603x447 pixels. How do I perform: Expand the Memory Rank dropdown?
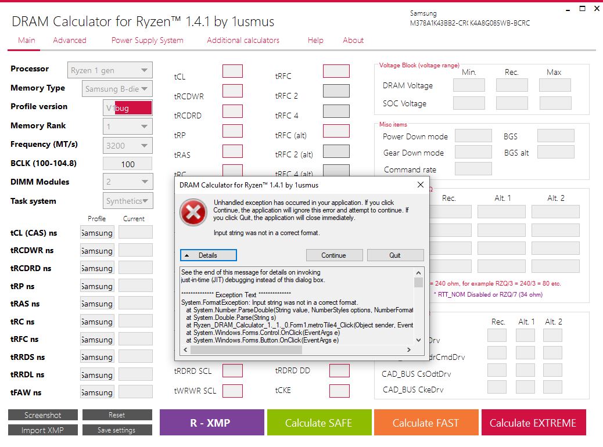coord(127,127)
